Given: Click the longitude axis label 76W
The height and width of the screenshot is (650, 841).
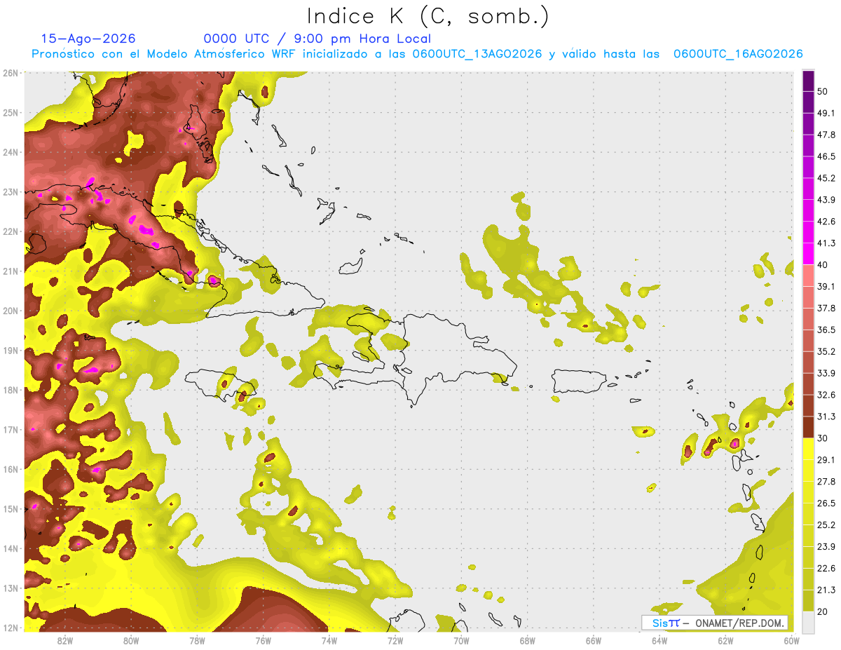Looking at the screenshot, I should [263, 640].
